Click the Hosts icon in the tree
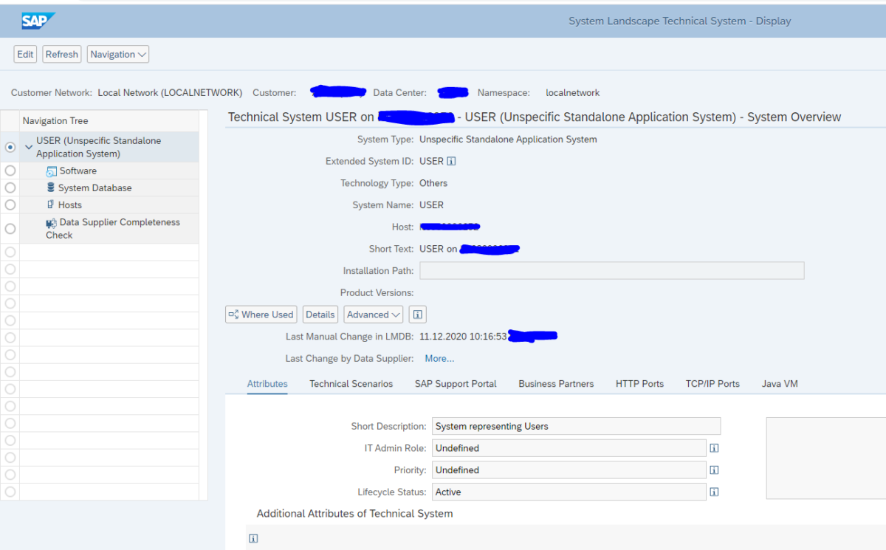 click(x=51, y=205)
